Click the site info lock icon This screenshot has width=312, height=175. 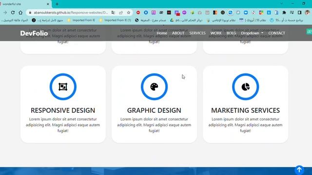30,13
